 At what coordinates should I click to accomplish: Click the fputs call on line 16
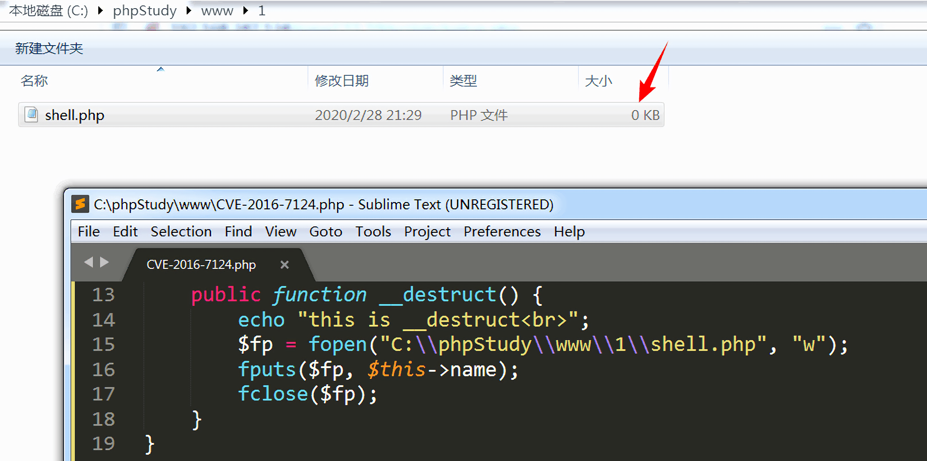267,369
